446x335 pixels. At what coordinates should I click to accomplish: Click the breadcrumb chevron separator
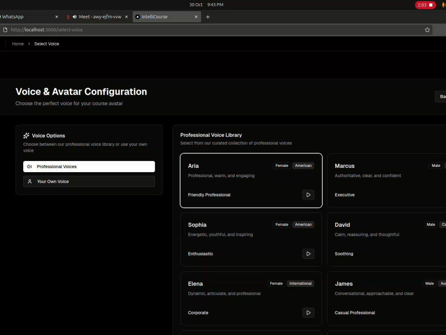29,44
